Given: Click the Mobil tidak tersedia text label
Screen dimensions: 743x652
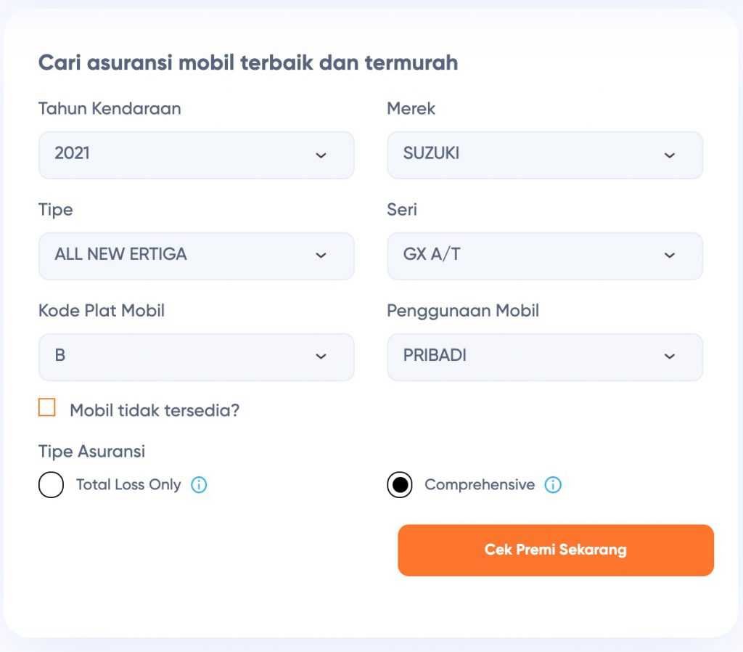Looking at the screenshot, I should (x=154, y=410).
